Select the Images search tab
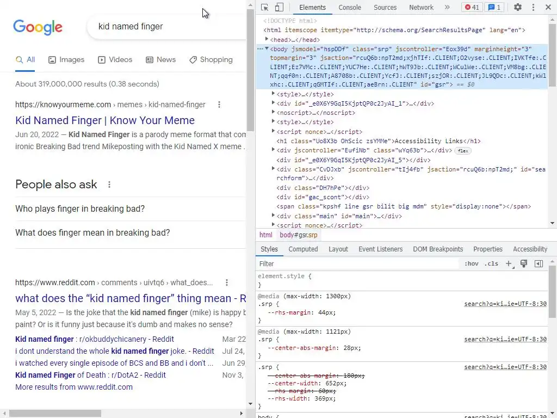The width and height of the screenshot is (557, 418). pos(66,60)
